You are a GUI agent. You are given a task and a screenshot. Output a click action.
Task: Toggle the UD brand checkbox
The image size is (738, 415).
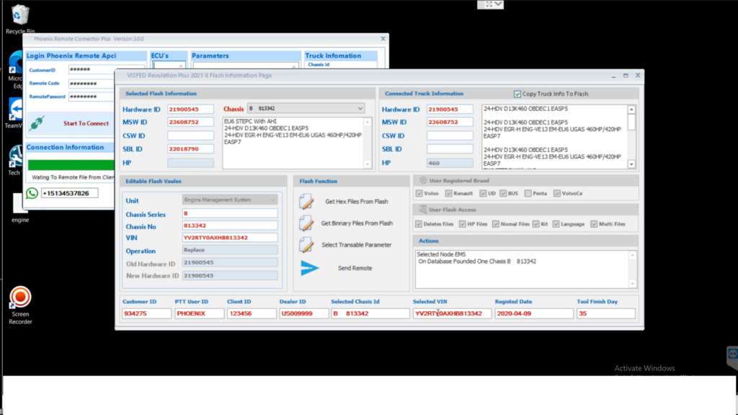[483, 193]
